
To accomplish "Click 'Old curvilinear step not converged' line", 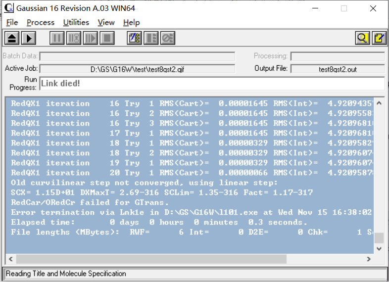I will click(144, 183).
